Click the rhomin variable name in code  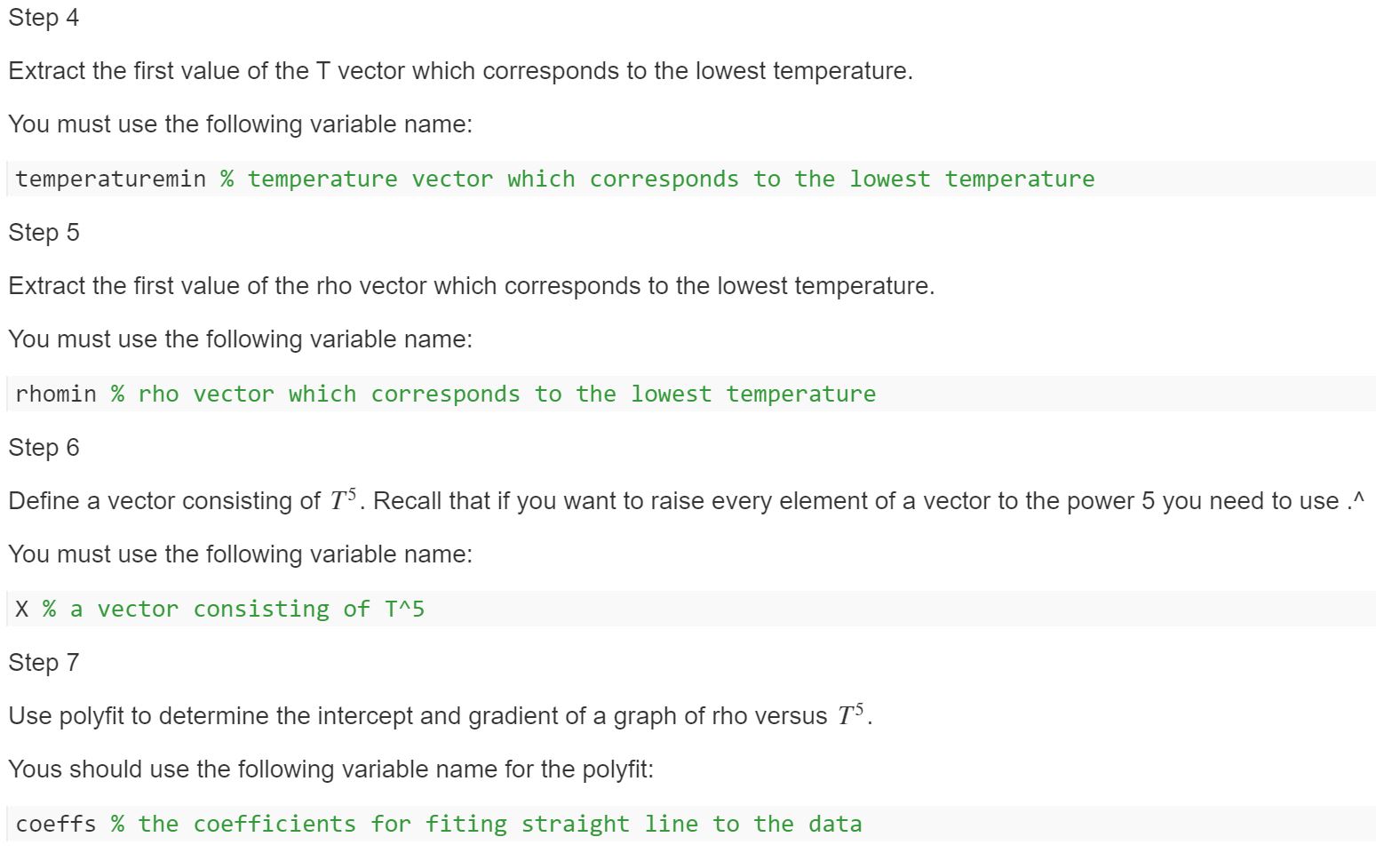pyautogui.click(x=56, y=394)
